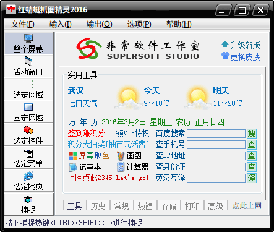Viewport: 274px width, 232px height.
Task: Focus the 英汉互译 input field
Action: click(216, 178)
